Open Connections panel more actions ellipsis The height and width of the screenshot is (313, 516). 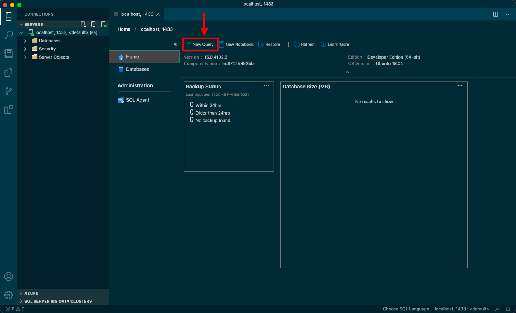(100, 14)
